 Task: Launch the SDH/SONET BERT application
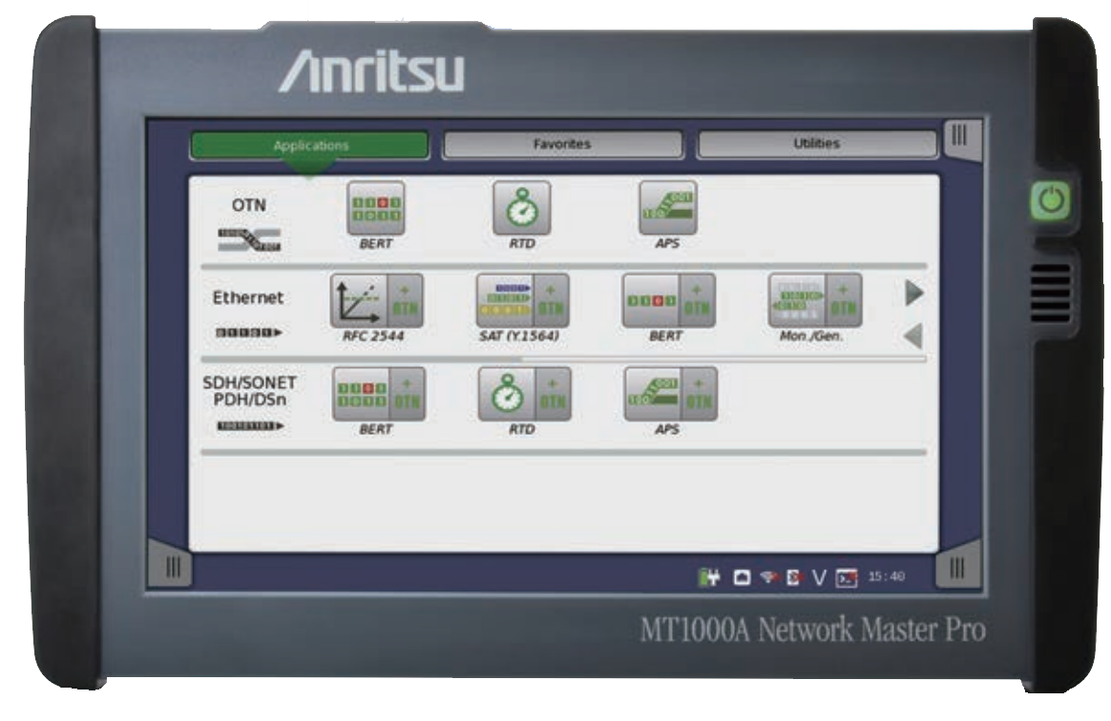click(x=362, y=394)
